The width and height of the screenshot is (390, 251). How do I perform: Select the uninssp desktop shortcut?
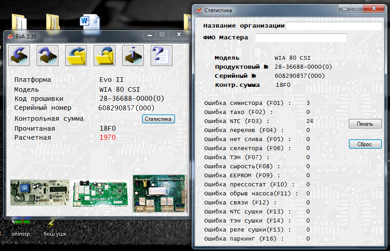click(x=19, y=229)
